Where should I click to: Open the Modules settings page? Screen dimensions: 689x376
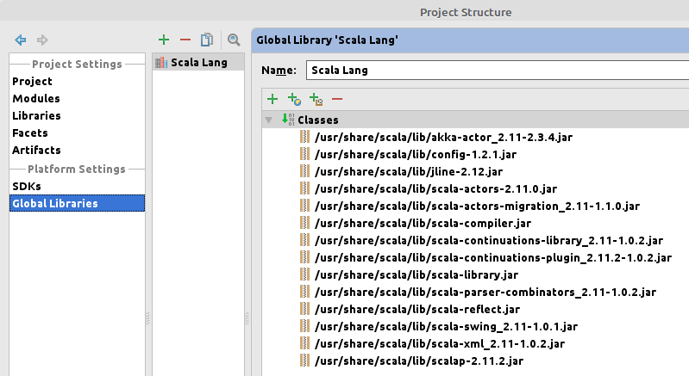36,98
